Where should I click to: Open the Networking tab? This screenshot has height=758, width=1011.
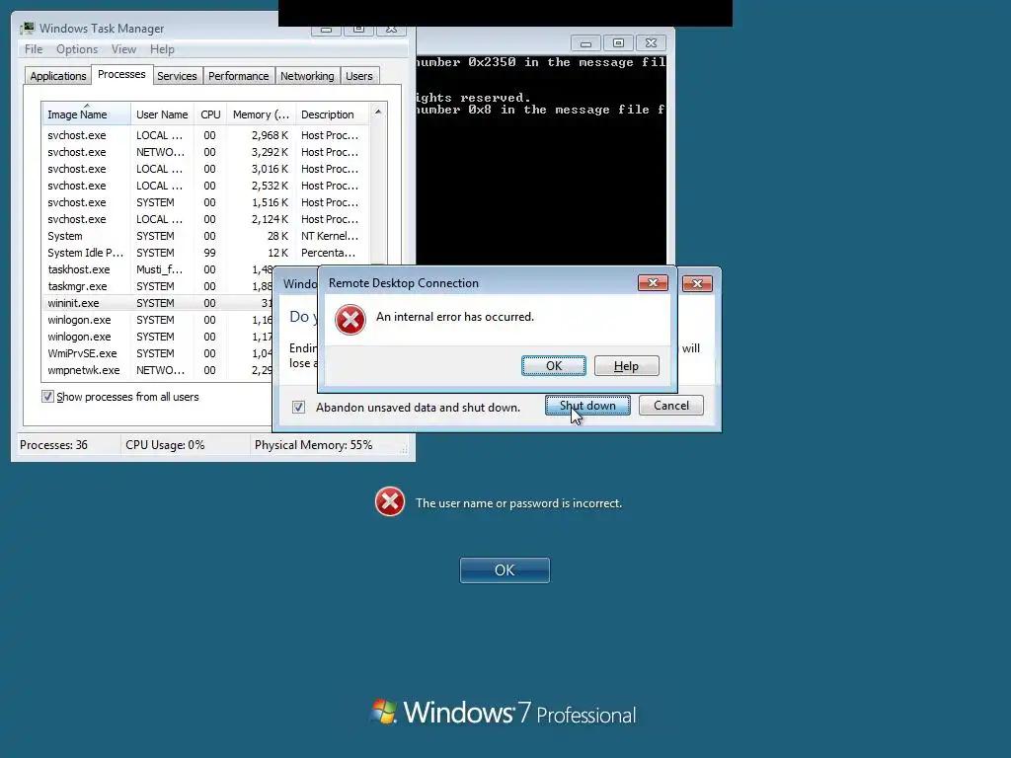pyautogui.click(x=307, y=76)
